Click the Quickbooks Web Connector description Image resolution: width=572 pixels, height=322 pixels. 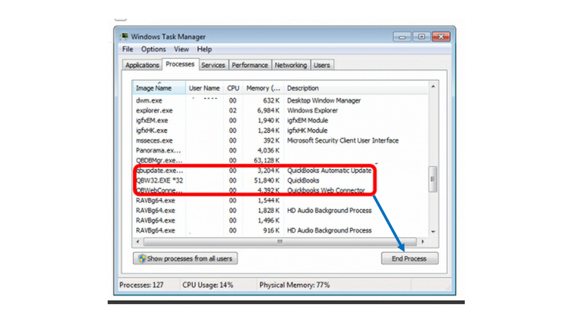point(326,190)
